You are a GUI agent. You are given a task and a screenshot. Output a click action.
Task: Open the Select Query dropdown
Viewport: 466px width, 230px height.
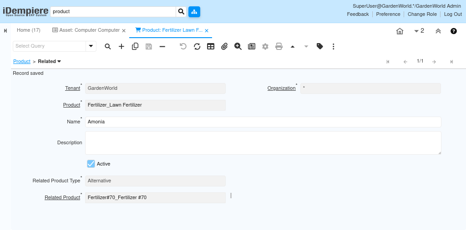[91, 46]
